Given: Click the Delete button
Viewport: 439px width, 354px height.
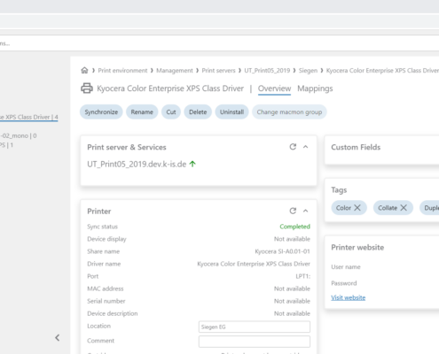Looking at the screenshot, I should tap(198, 112).
